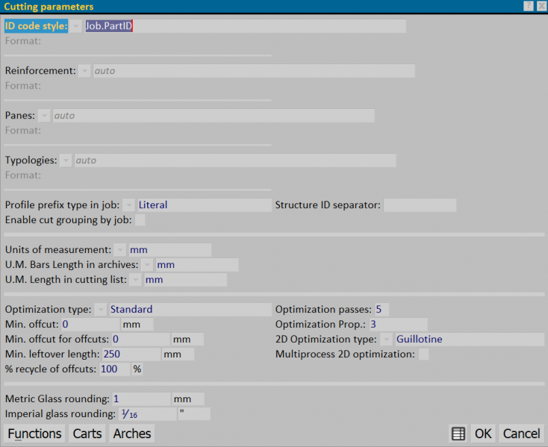
Task: Click the Structure ID separator field
Action: (x=420, y=205)
